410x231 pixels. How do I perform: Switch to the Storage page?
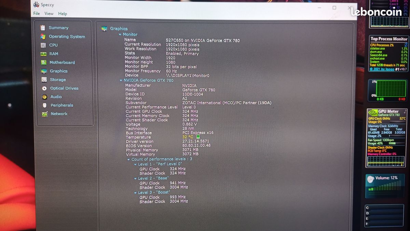point(58,80)
